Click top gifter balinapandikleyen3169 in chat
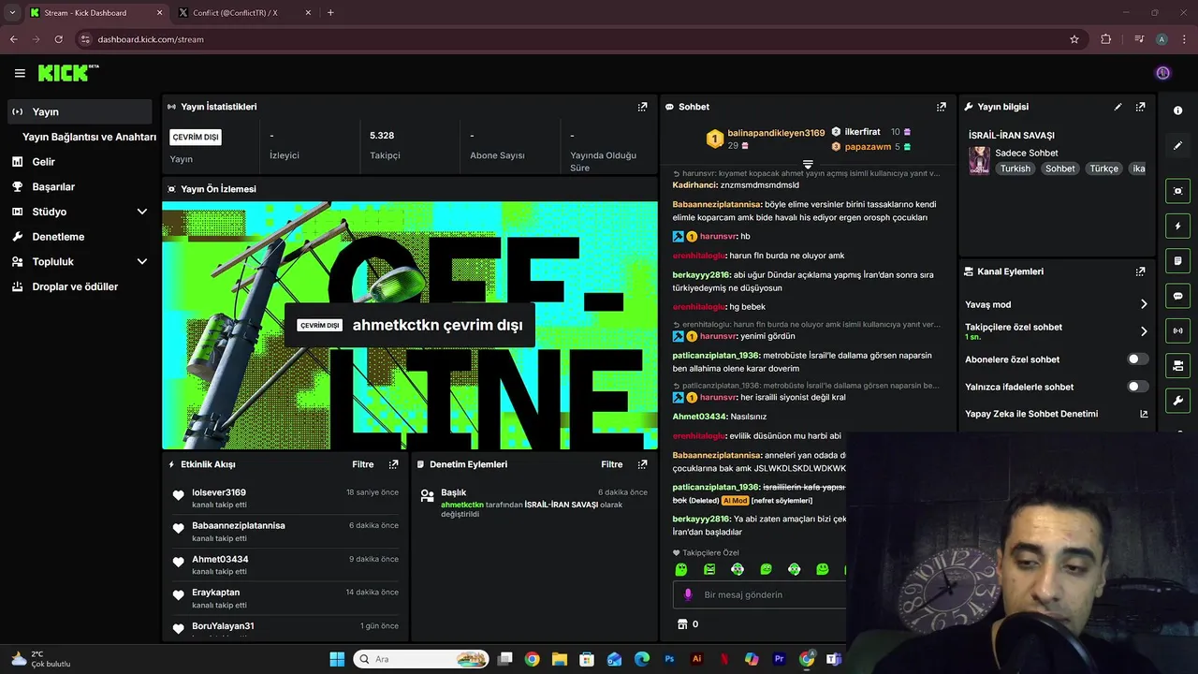Image resolution: width=1198 pixels, height=674 pixels. click(x=776, y=133)
